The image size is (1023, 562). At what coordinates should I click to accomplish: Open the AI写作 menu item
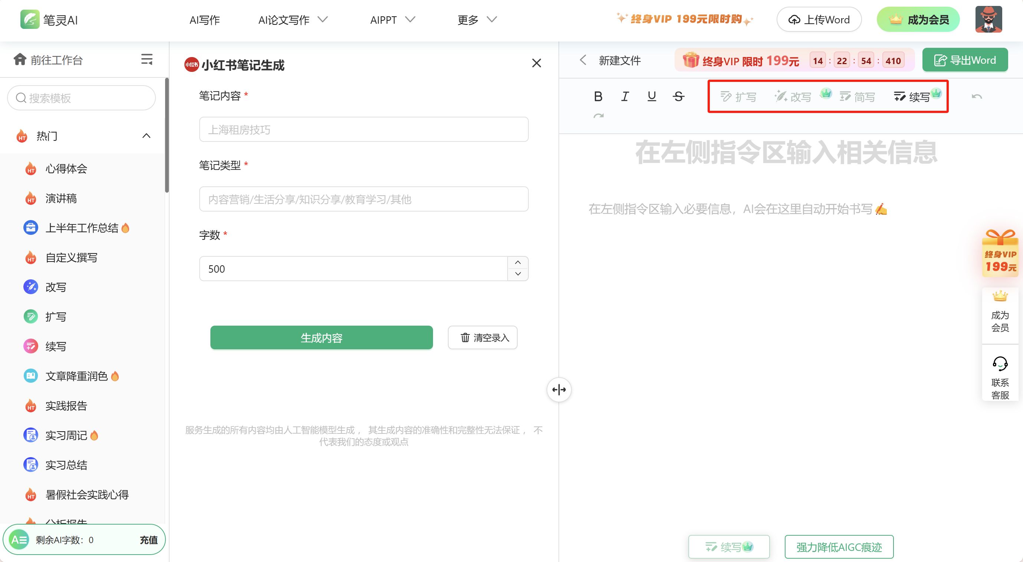pyautogui.click(x=204, y=20)
